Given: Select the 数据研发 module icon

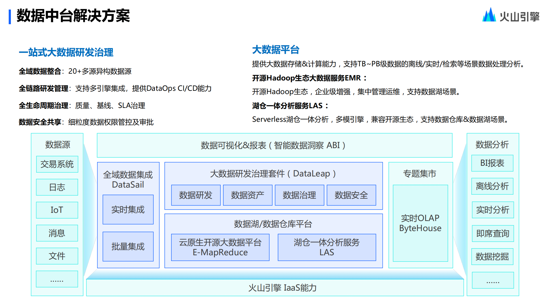Looking at the screenshot, I should coord(195,195).
